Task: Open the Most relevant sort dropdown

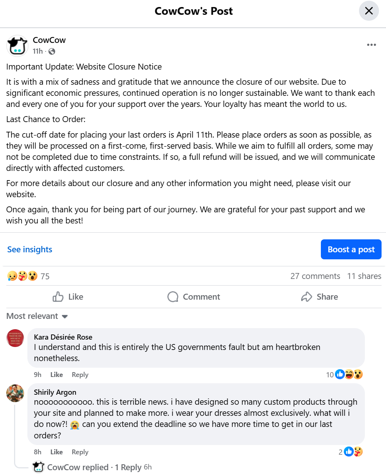Action: 37,316
